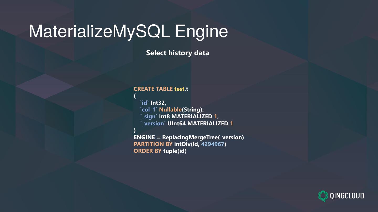Select the "ENGINE = ReplacingMergeTree(_version)" line

[x=189, y=137]
